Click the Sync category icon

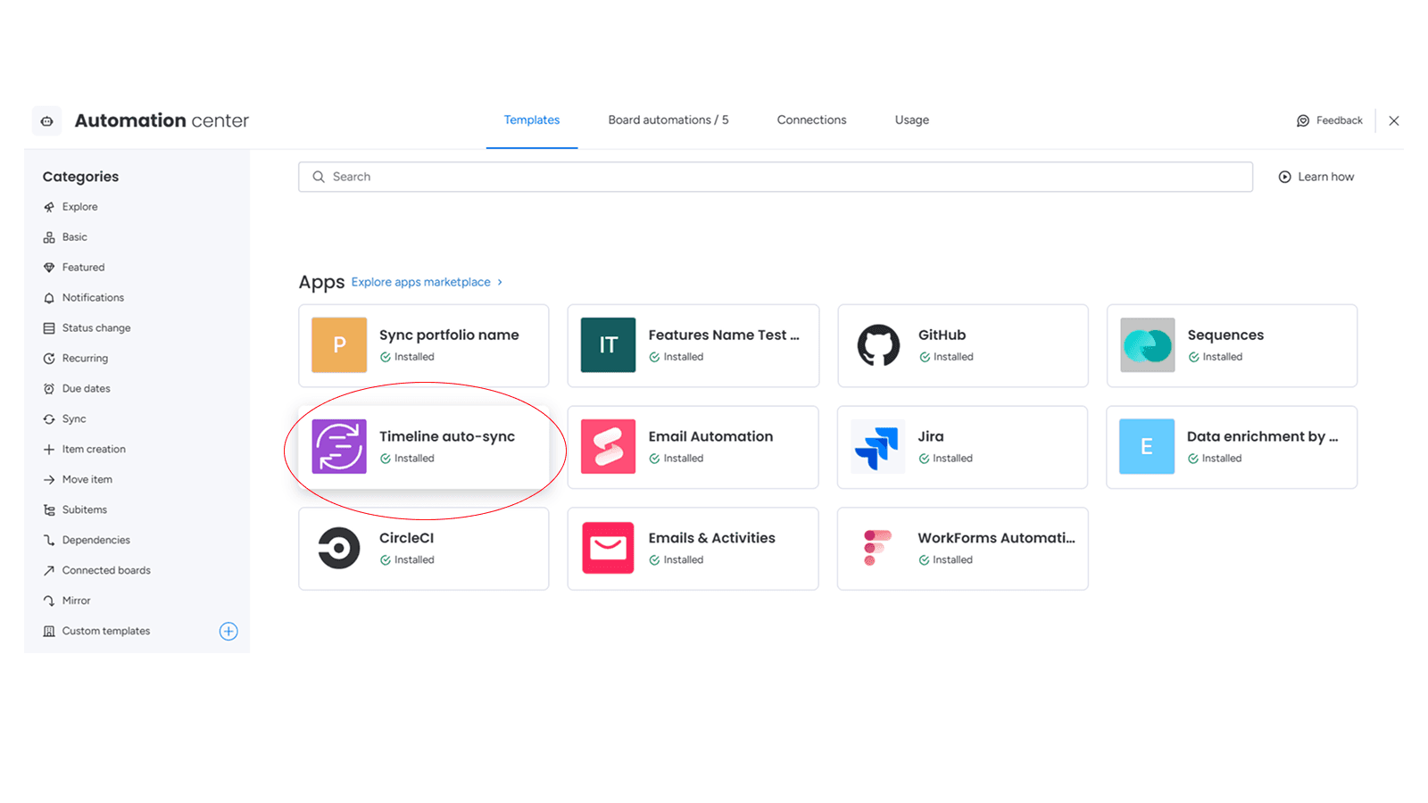coord(49,418)
